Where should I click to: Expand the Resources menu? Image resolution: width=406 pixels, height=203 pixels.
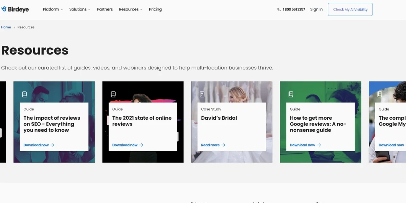coord(131,9)
